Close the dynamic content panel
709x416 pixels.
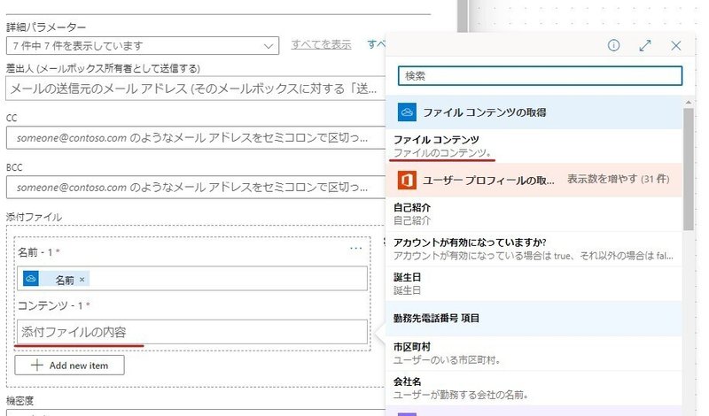pos(676,46)
